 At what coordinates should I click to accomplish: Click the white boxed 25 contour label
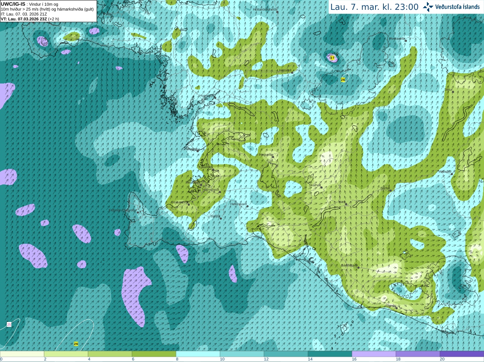(9, 325)
